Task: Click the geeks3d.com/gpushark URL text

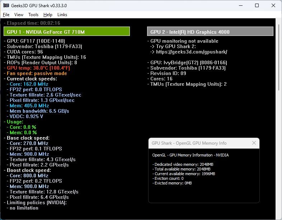Action: pos(192,52)
